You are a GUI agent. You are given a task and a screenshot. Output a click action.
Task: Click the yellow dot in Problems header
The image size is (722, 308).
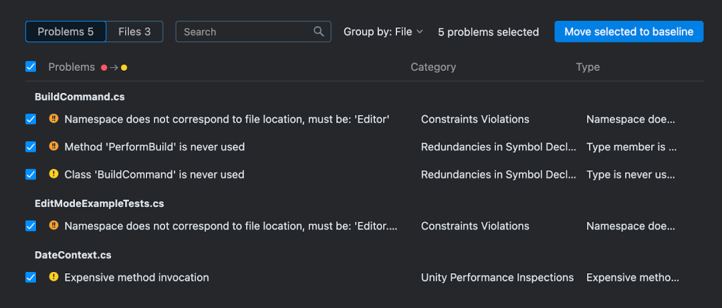click(x=124, y=67)
